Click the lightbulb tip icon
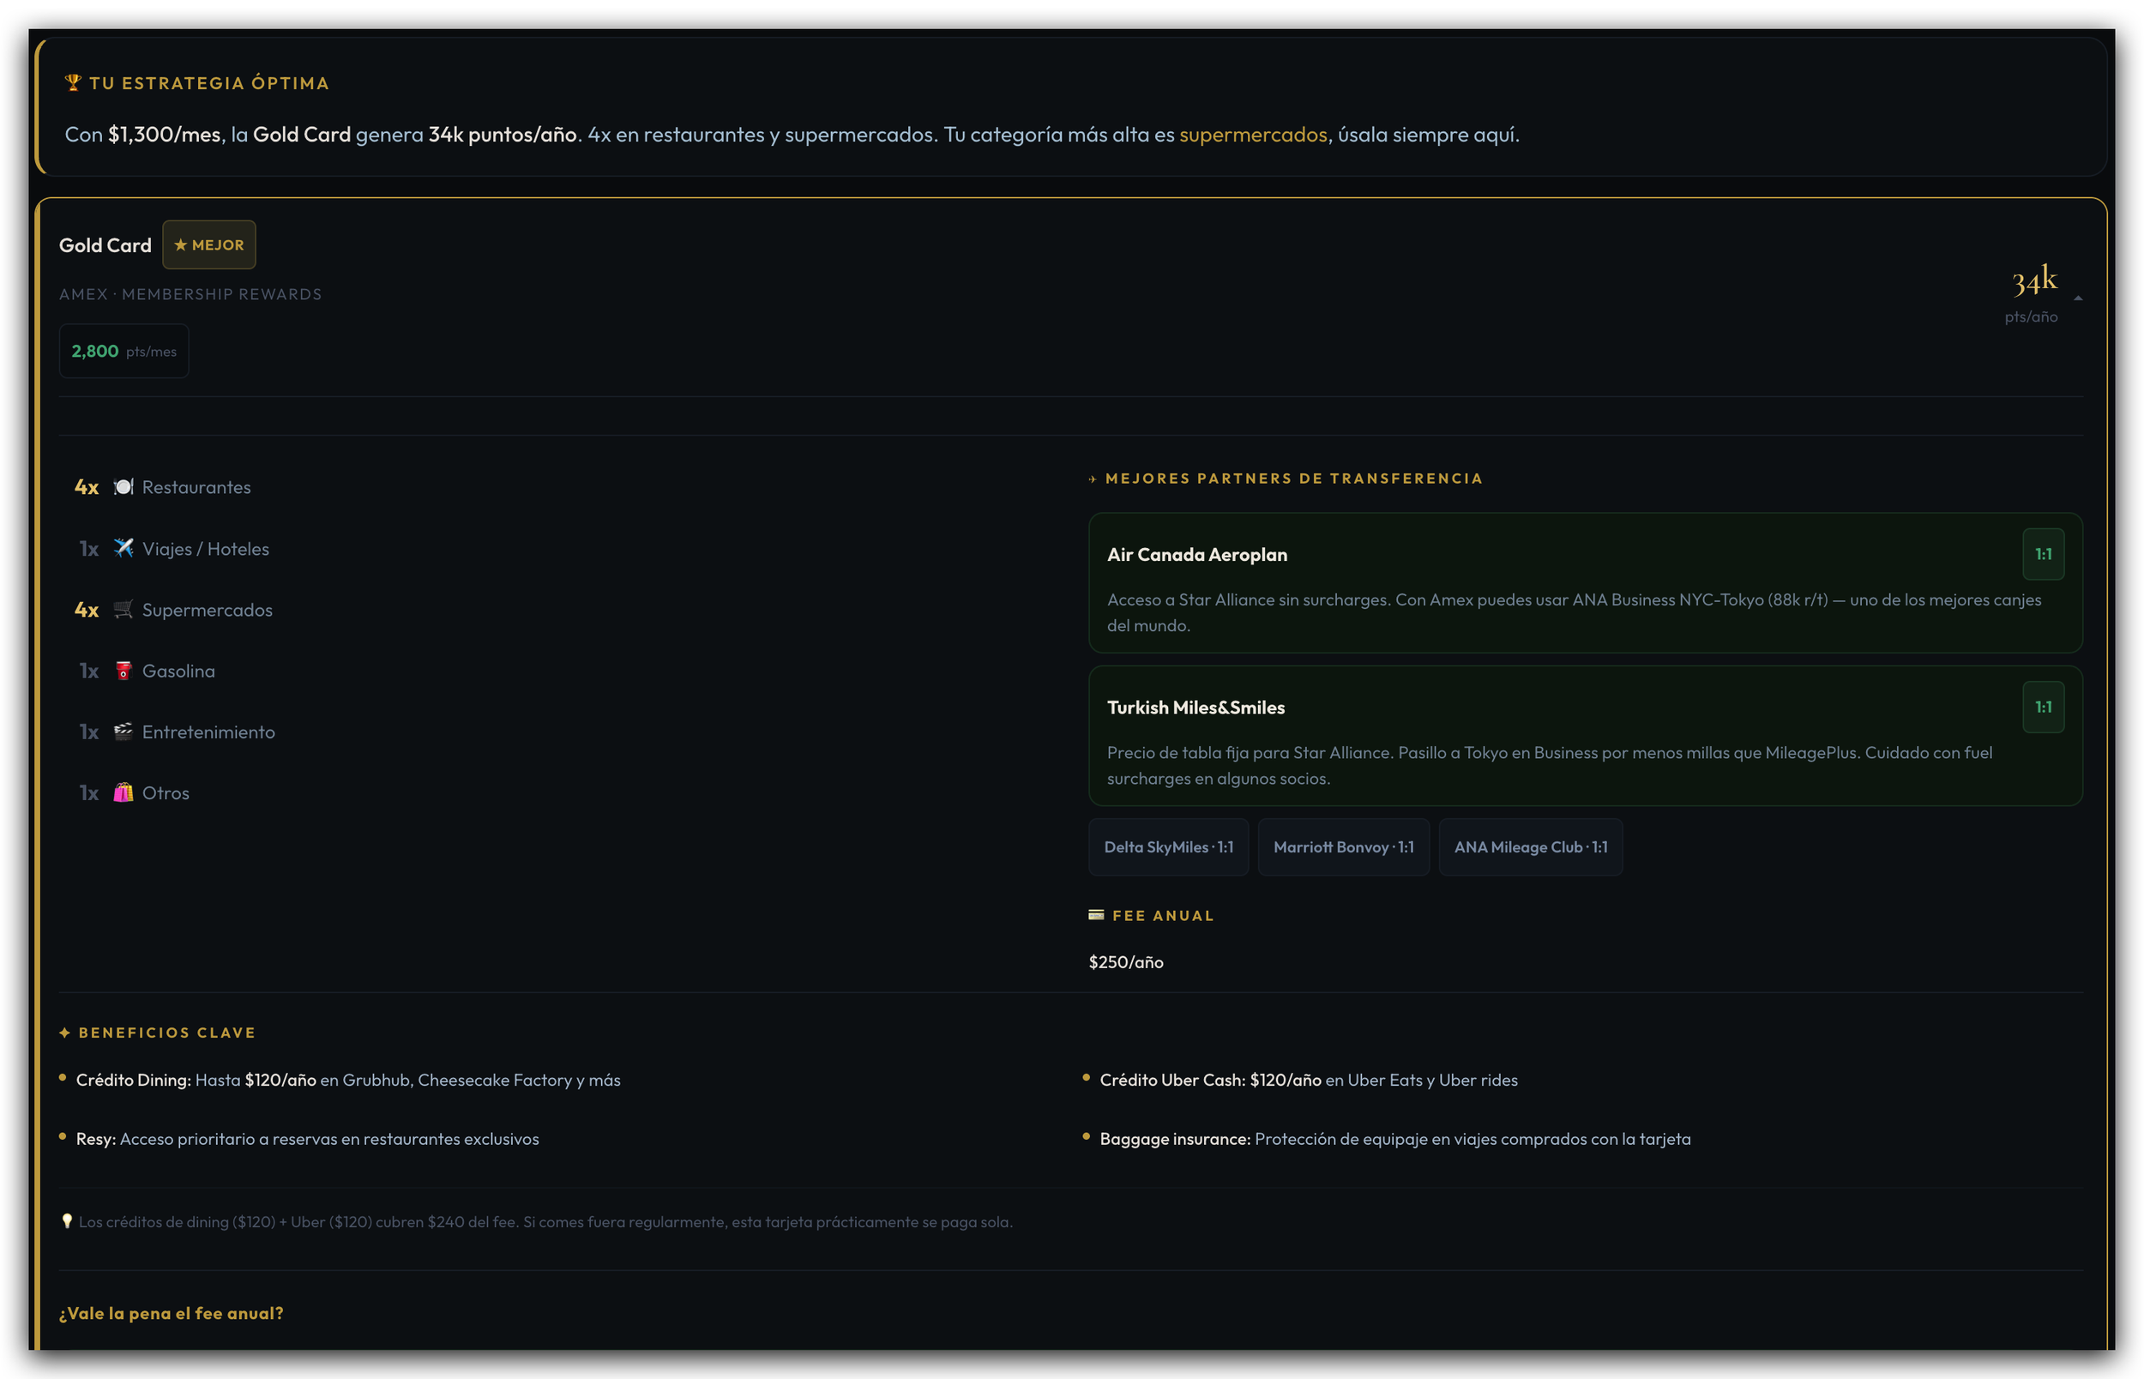The height and width of the screenshot is (1379, 2144). tap(66, 1221)
